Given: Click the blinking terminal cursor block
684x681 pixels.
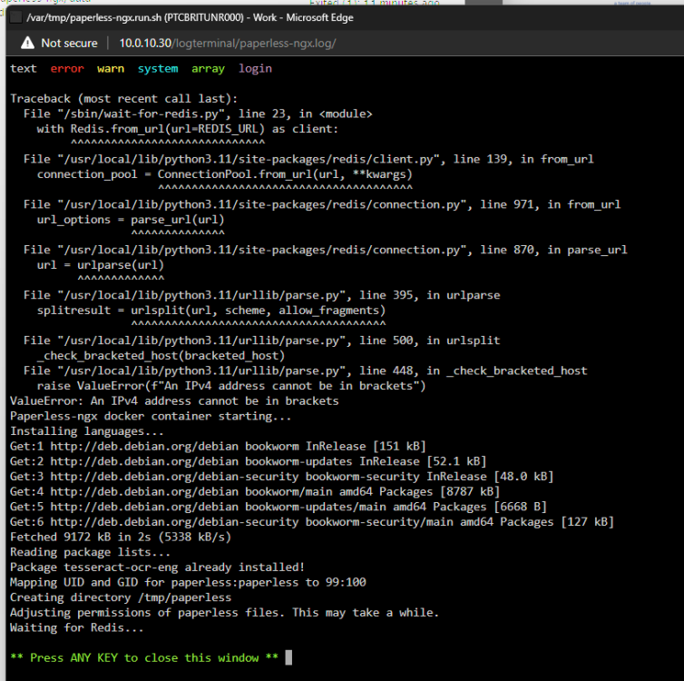Looking at the screenshot, I should (x=288, y=657).
